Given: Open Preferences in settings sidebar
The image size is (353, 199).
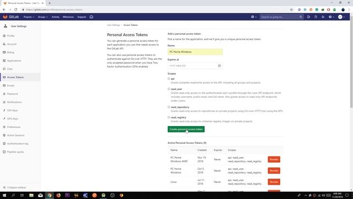Looking at the screenshot, I should click(x=13, y=127).
